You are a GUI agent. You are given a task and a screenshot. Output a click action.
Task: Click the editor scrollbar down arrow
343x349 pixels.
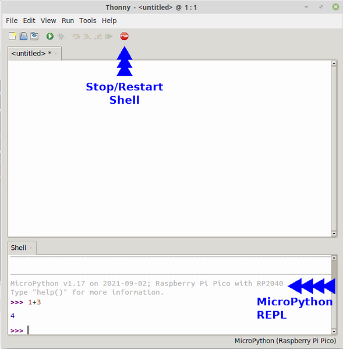(334, 234)
